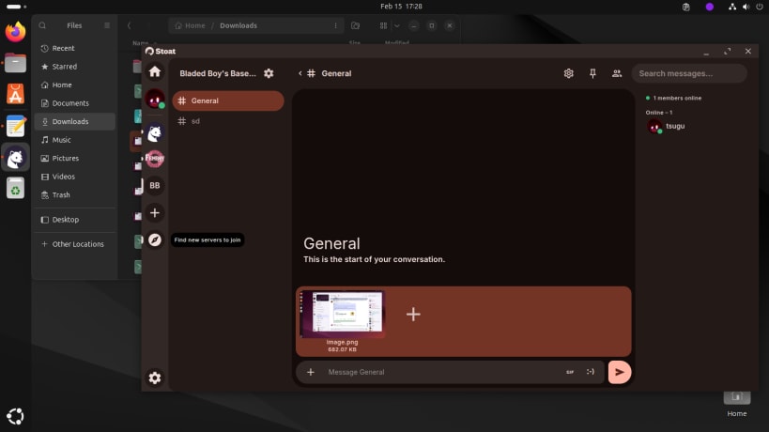Select Downloads in Files sidebar
The image size is (769, 432).
[74, 121]
